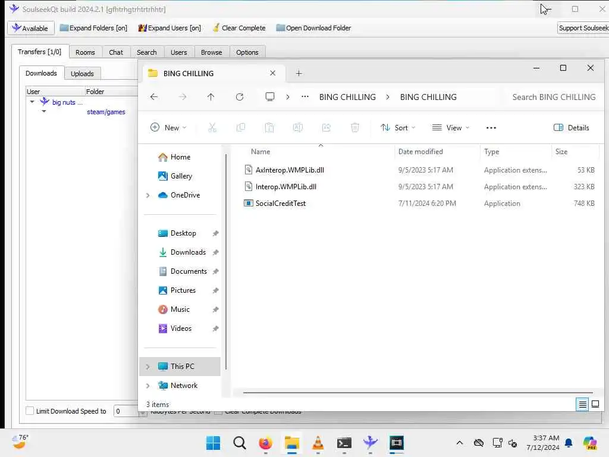Open the See more options ellipsis

point(491,127)
